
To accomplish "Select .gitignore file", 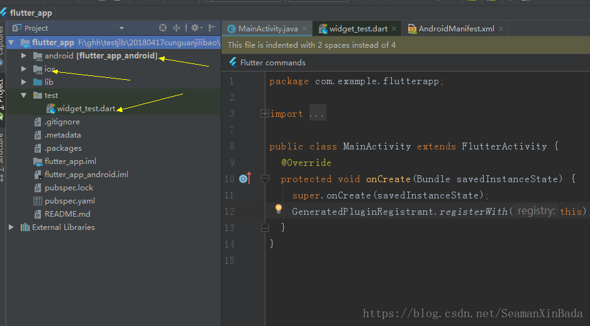I will click(62, 122).
